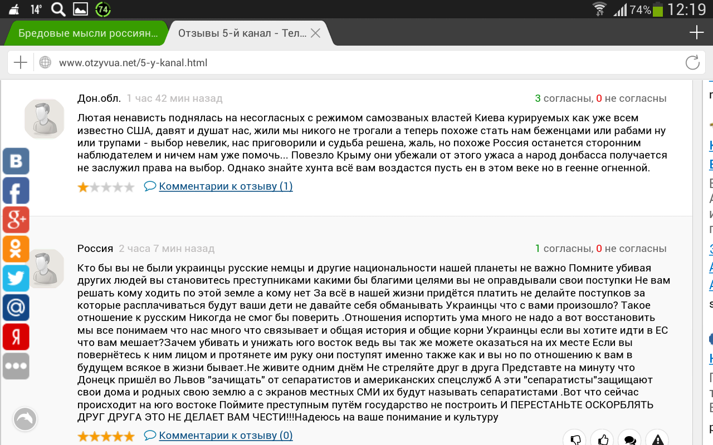Share via the Google+ icon
This screenshot has width=713, height=445.
[x=16, y=220]
